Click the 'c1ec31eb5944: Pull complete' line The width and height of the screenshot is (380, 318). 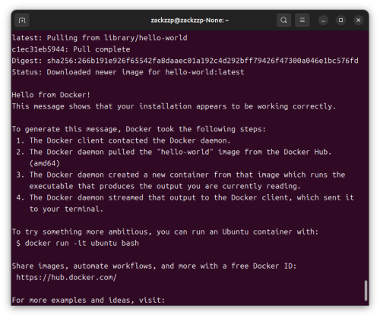point(71,49)
